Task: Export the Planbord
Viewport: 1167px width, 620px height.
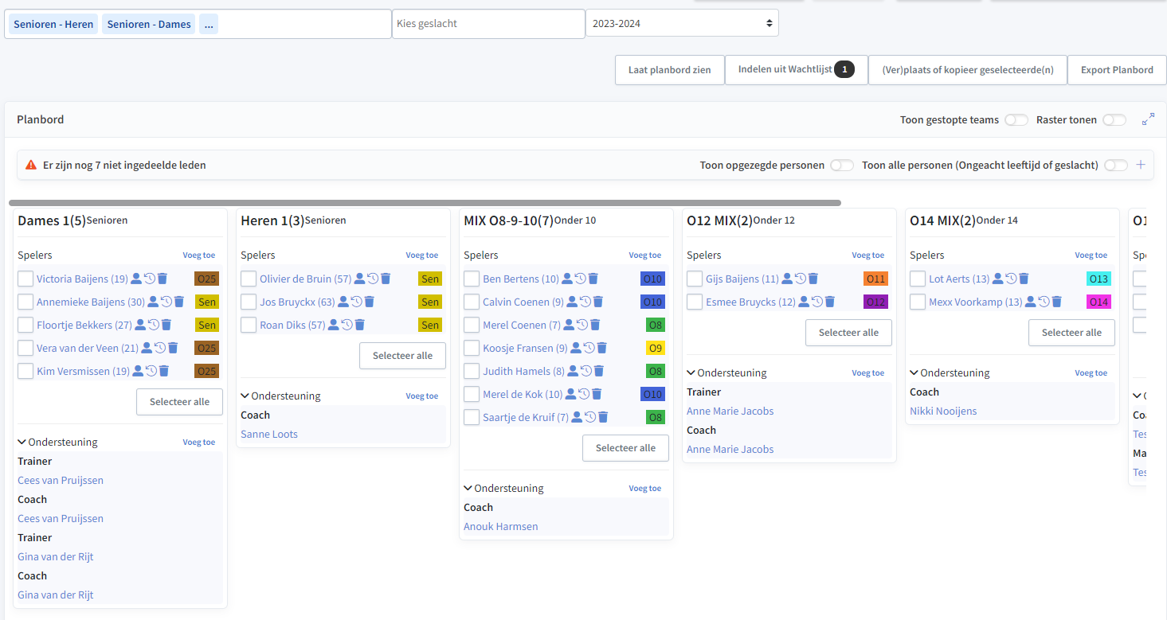Action: [x=1117, y=70]
